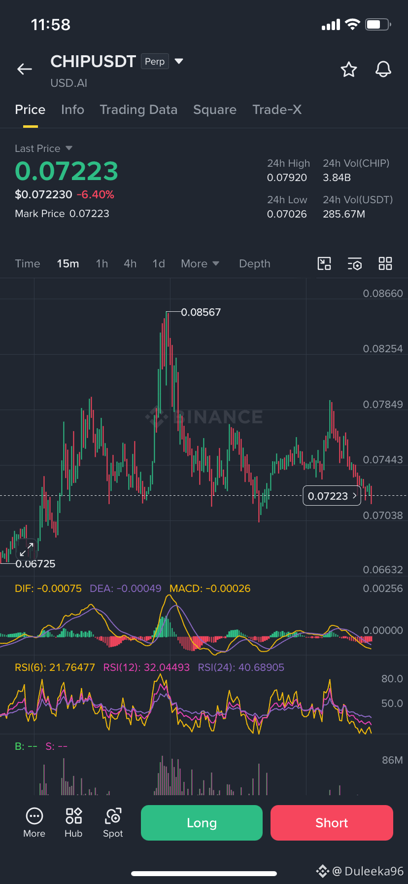Open the picture-in-picture chart icon
The width and height of the screenshot is (408, 884).
click(x=324, y=264)
